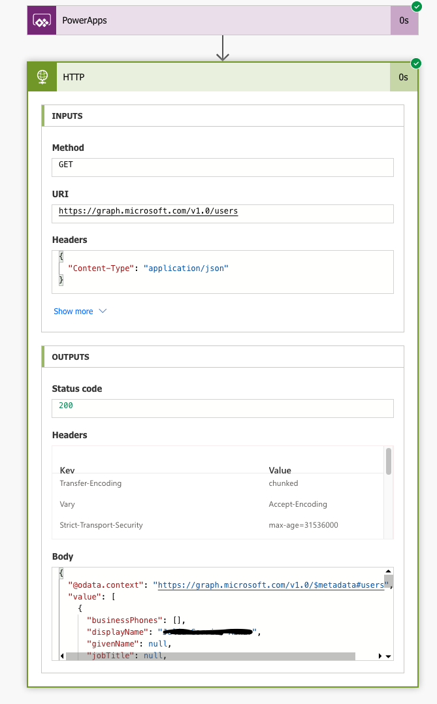Click the right arrow of Body horizontal scrollbar
This screenshot has height=704, width=437.
[x=380, y=655]
